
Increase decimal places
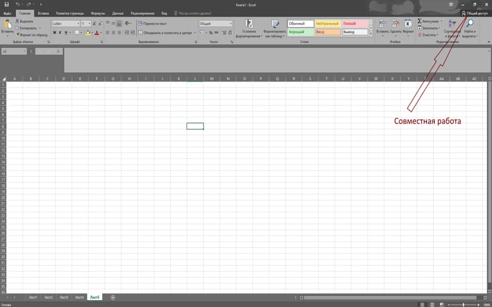(224, 33)
